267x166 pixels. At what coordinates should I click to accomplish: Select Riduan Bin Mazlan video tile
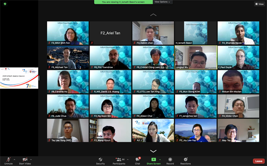pos(239,82)
